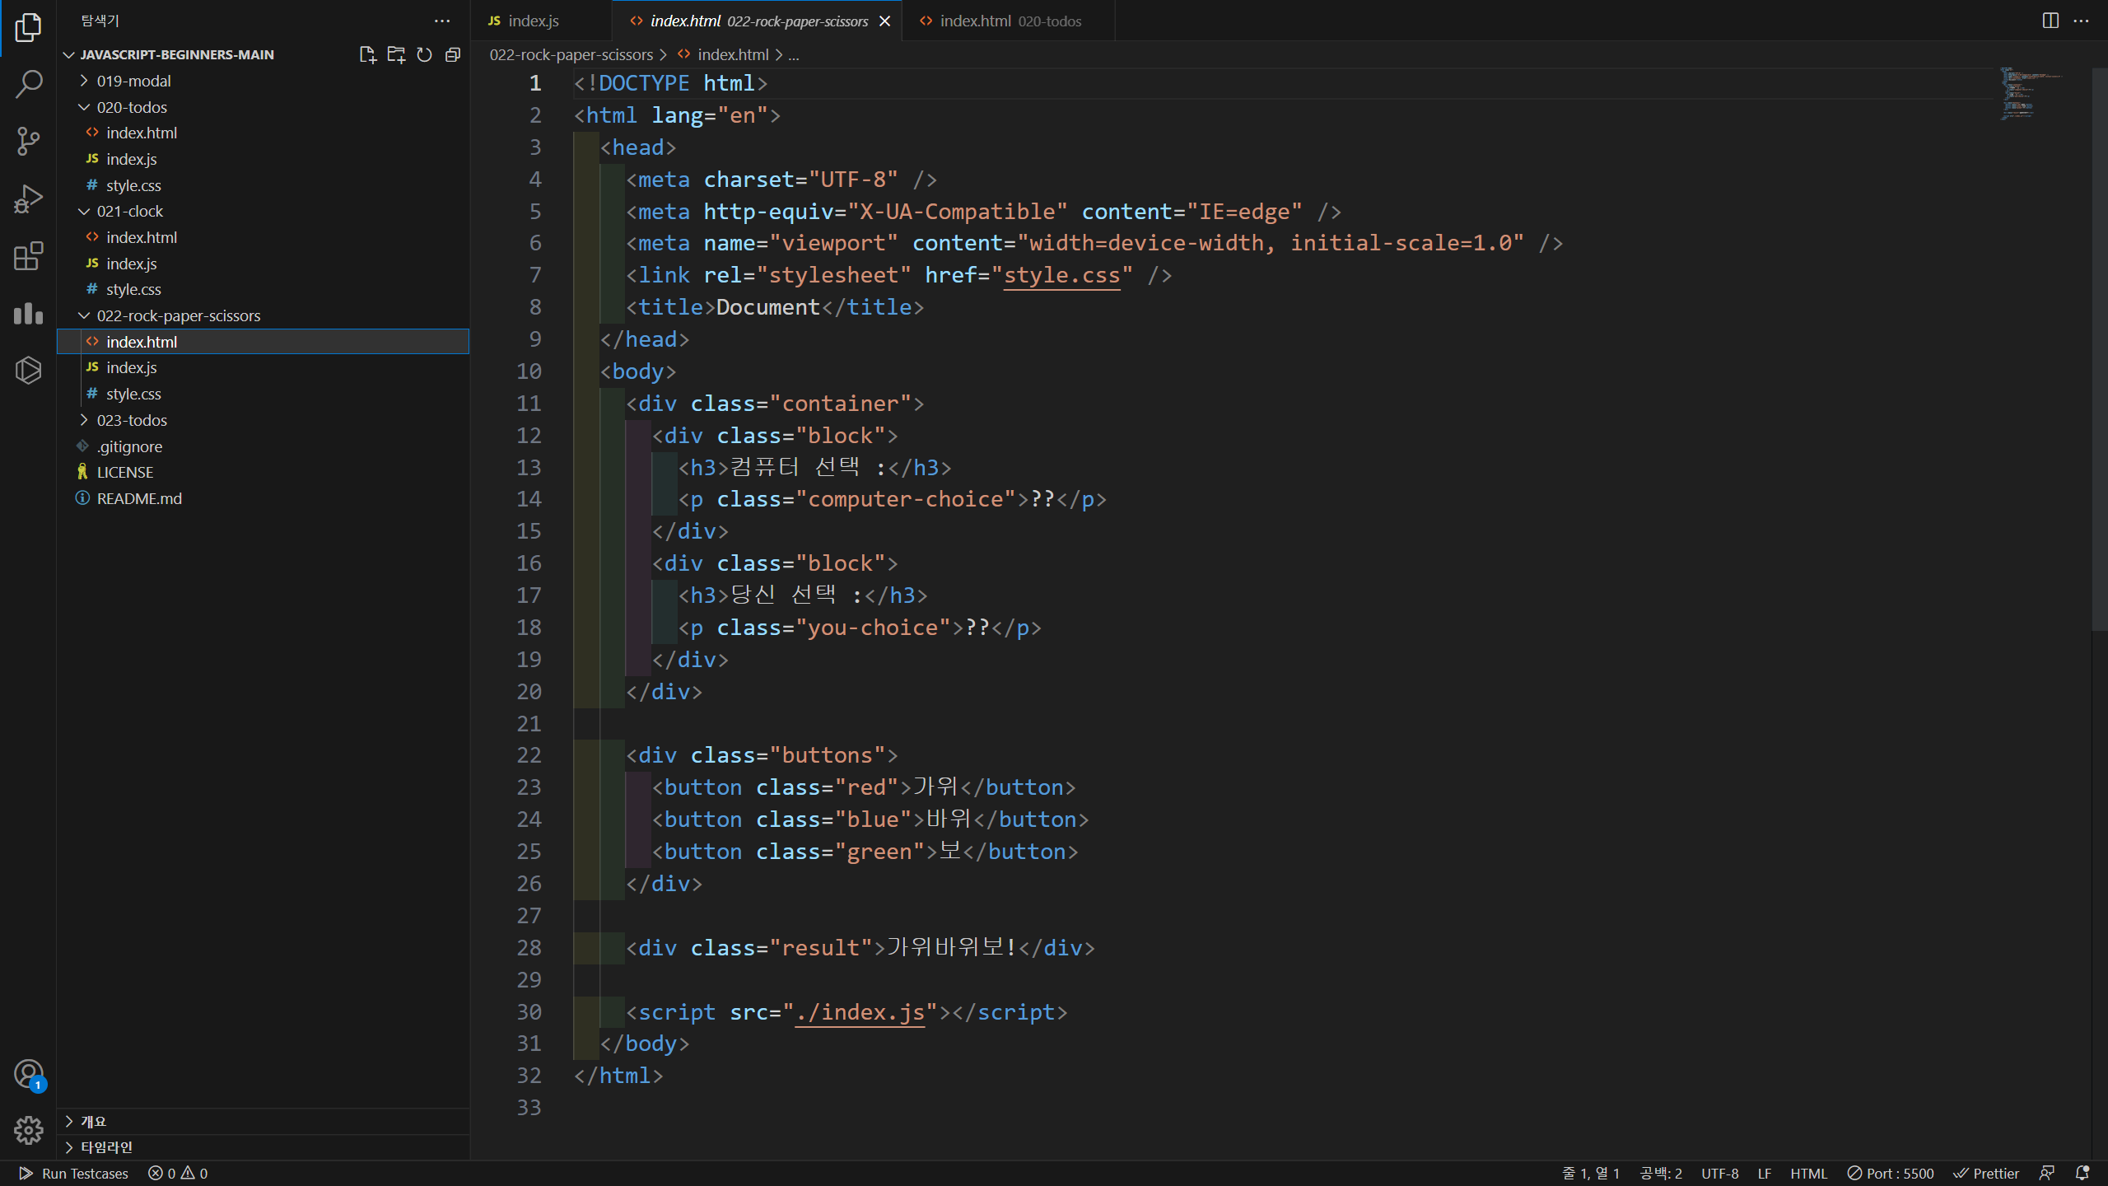The width and height of the screenshot is (2108, 1186).
Task: Click the New File icon in explorer
Action: pos(367,54)
